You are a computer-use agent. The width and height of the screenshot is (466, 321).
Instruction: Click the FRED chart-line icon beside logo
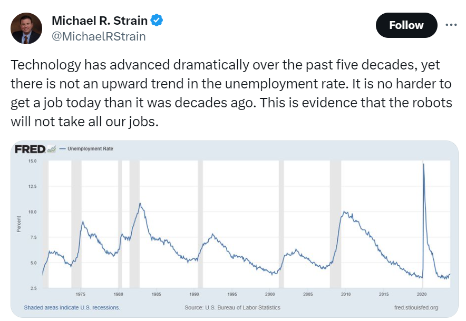(x=51, y=149)
